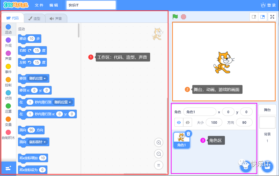
Task: Click the block palette vertical scrollbar
Action: click(79, 30)
